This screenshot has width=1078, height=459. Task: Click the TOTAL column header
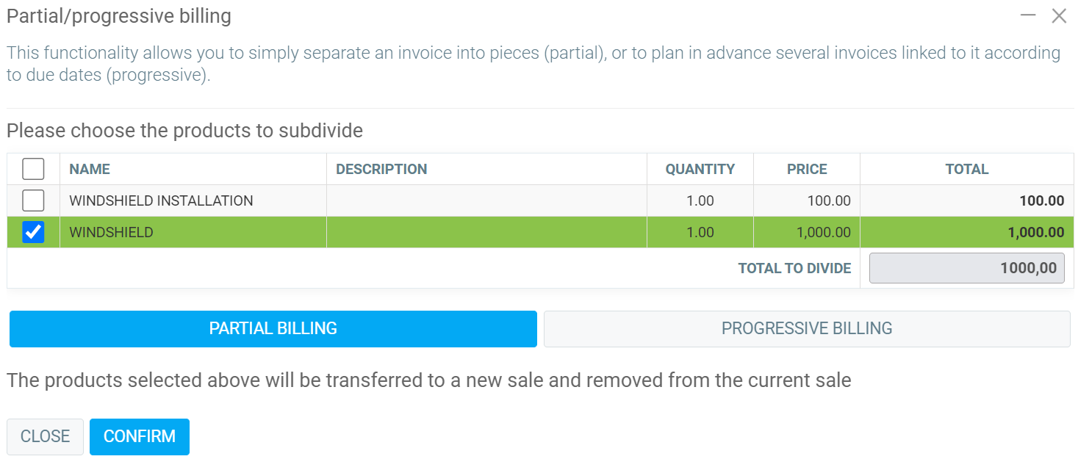point(966,169)
